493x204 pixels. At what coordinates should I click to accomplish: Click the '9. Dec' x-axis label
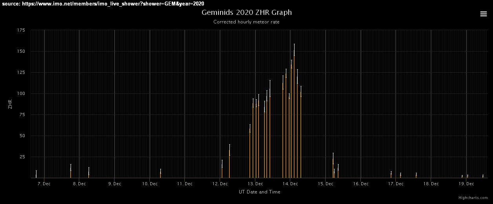[114, 184]
